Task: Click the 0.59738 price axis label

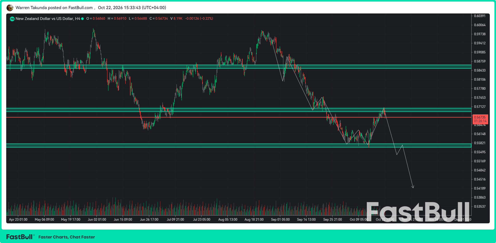Action: point(480,34)
